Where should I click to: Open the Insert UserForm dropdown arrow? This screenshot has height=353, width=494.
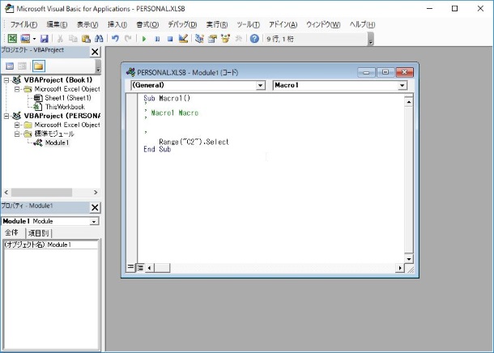tap(34, 39)
